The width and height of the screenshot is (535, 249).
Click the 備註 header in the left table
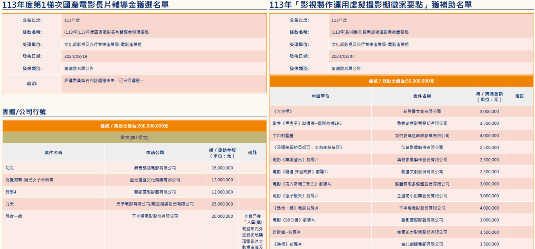[253, 153]
